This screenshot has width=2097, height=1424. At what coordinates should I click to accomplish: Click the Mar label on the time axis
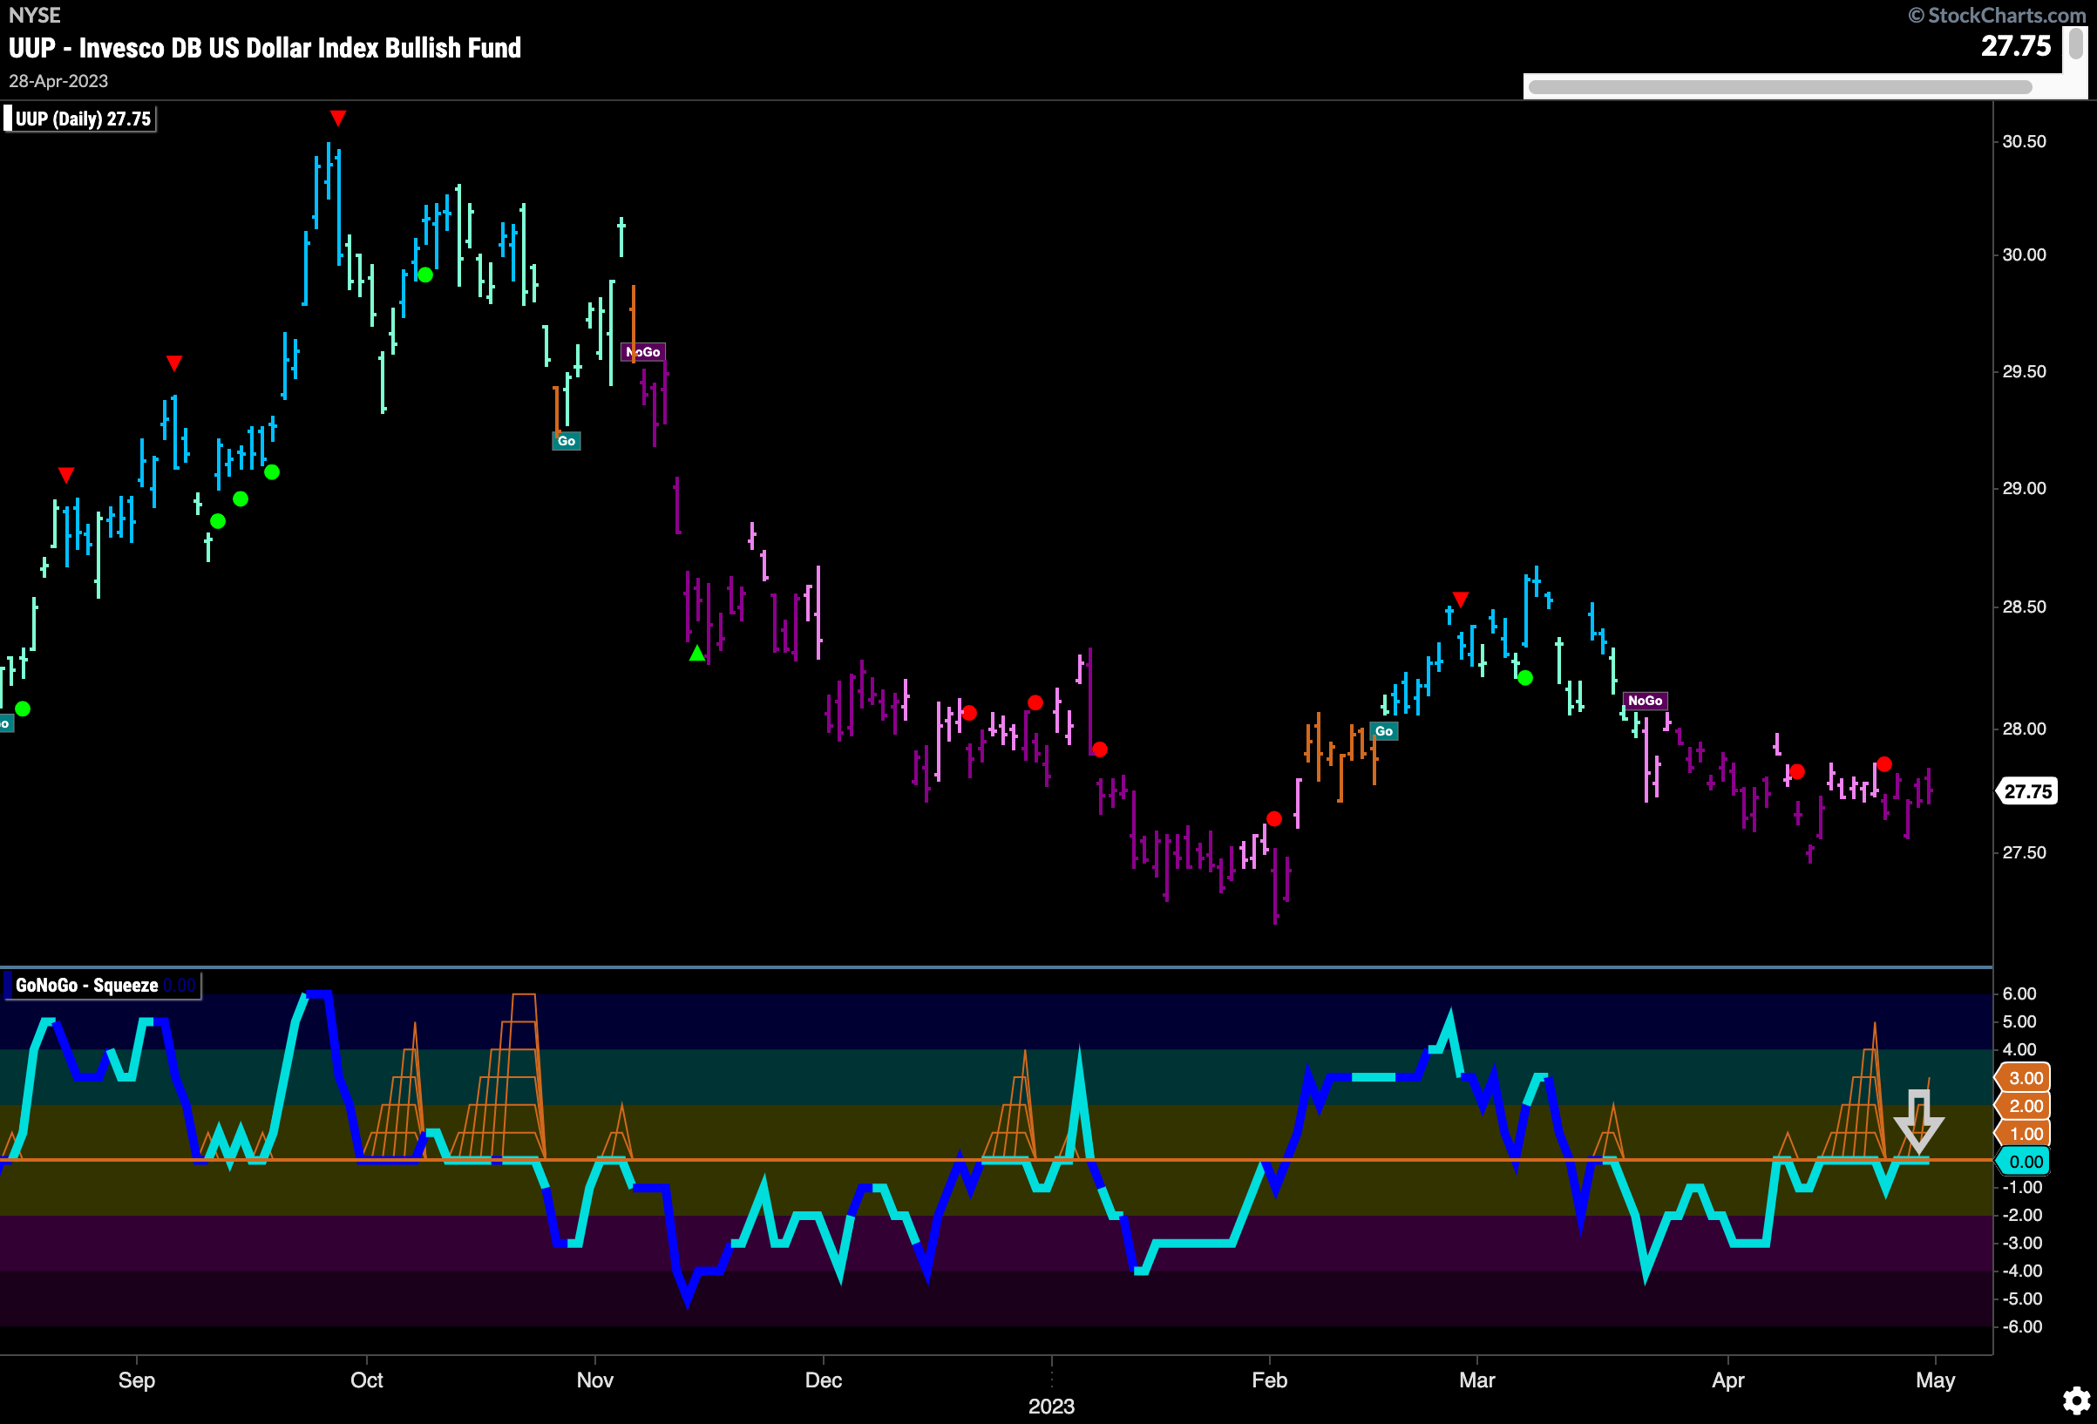click(1477, 1380)
